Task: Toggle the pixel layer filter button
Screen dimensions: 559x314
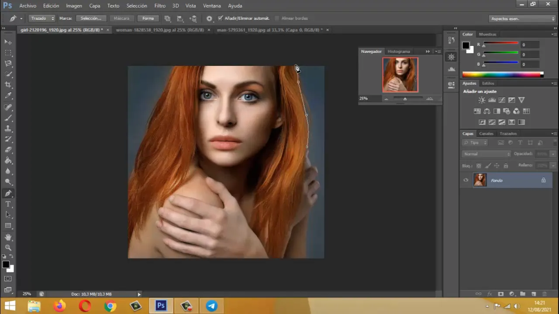Action: coord(501,143)
